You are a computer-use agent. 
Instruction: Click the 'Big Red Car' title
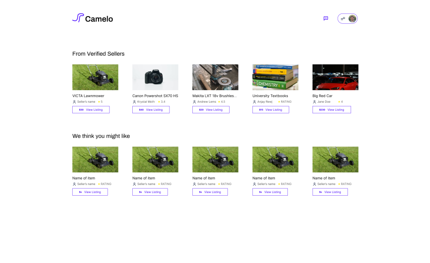coord(322,96)
